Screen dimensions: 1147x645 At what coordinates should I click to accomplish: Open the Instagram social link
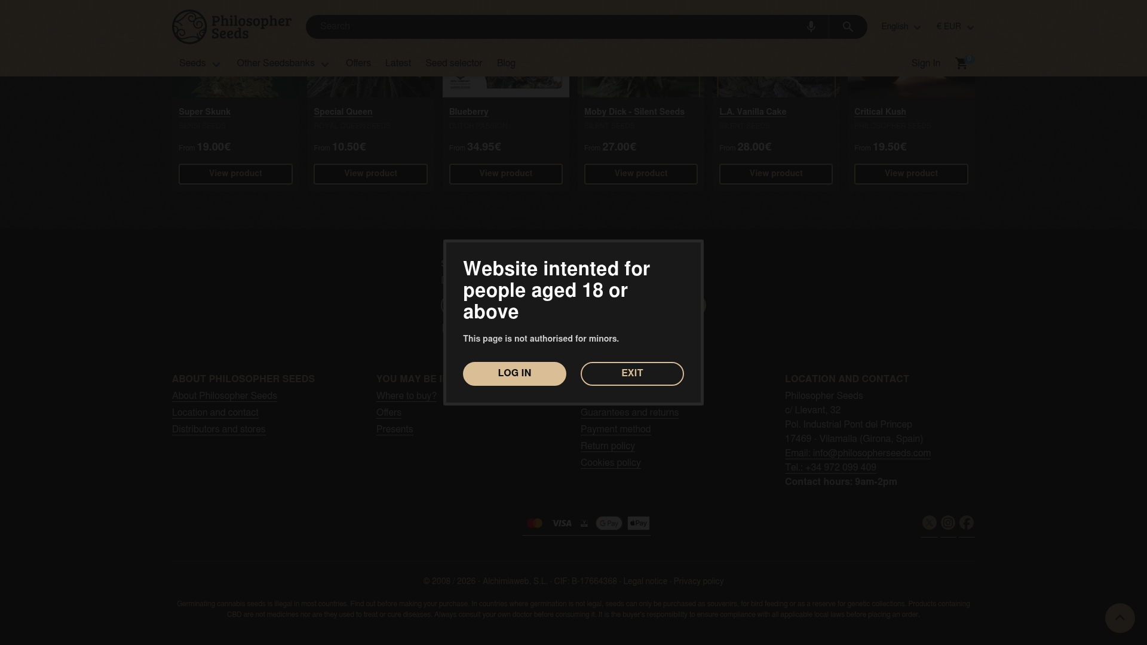[x=948, y=523]
